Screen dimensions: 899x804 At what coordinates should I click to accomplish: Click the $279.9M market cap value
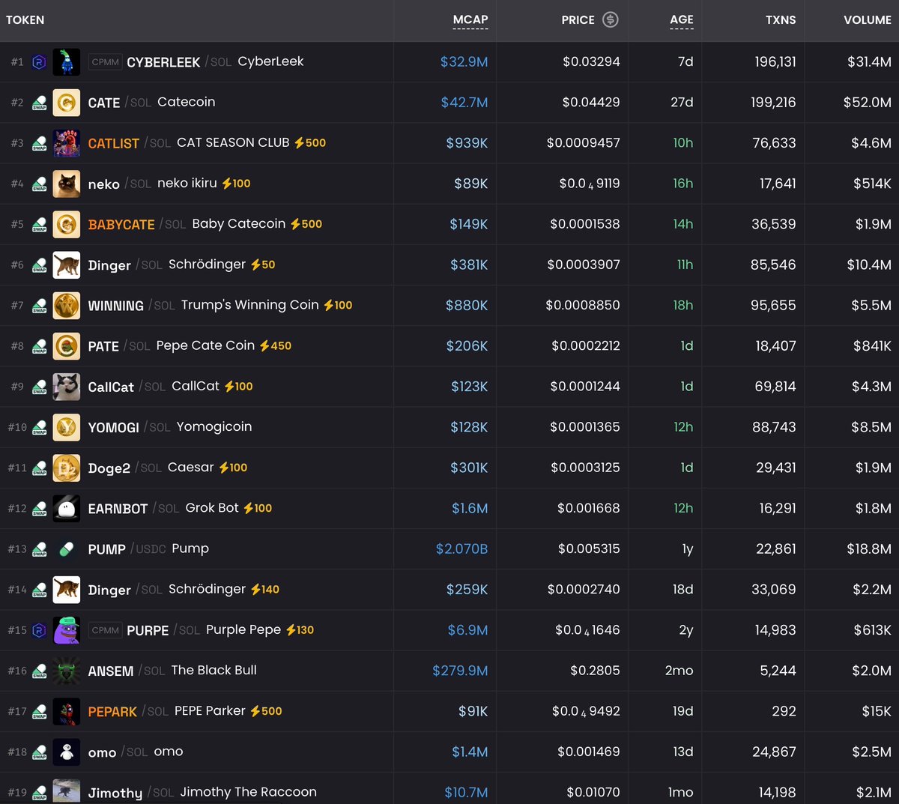click(460, 671)
